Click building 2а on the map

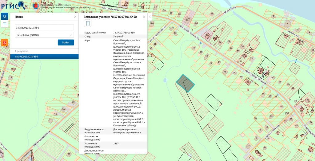tap(212, 14)
